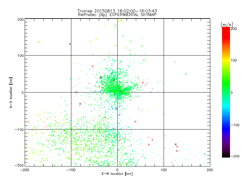Click the subtitle 'RwPretec (8p) EXPERIMENTAL SKYMAP'
The width and height of the screenshot is (247, 185).
pos(117,14)
